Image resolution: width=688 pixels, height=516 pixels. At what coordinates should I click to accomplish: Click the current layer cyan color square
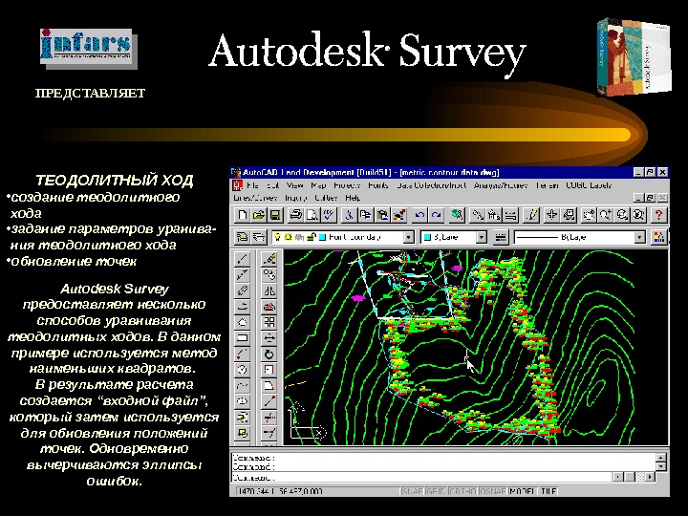[x=322, y=237]
